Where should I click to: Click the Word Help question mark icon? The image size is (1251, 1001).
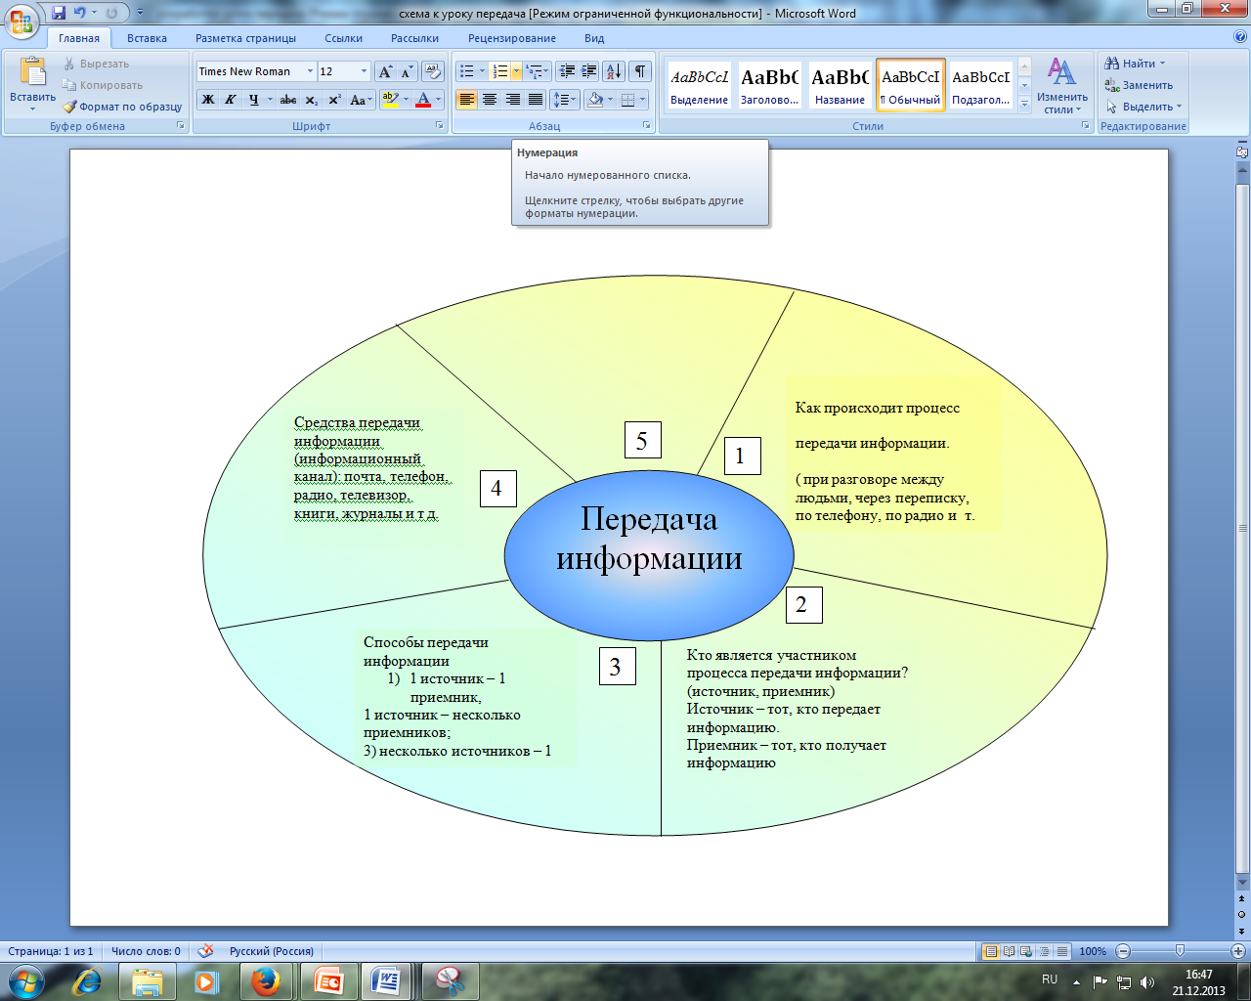click(x=1240, y=37)
